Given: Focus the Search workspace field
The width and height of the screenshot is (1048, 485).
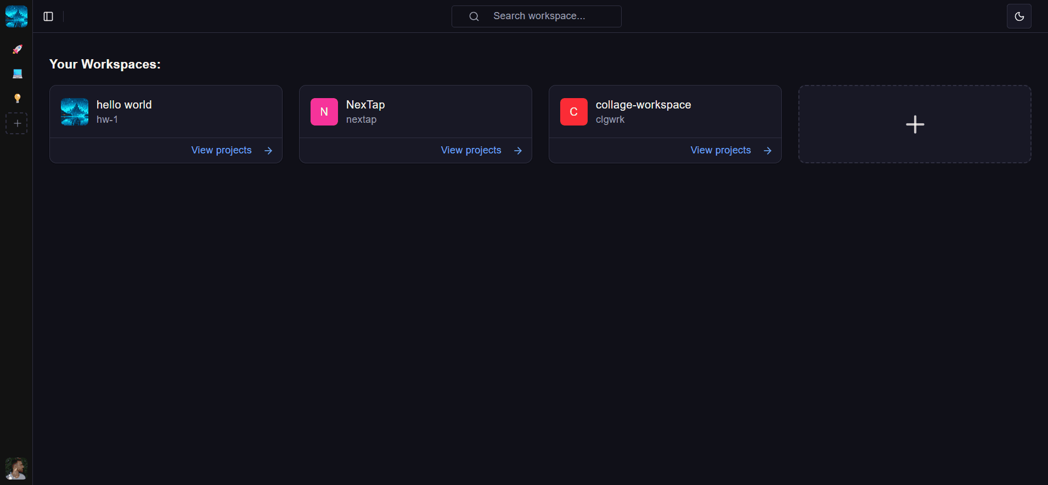Looking at the screenshot, I should pos(536,16).
